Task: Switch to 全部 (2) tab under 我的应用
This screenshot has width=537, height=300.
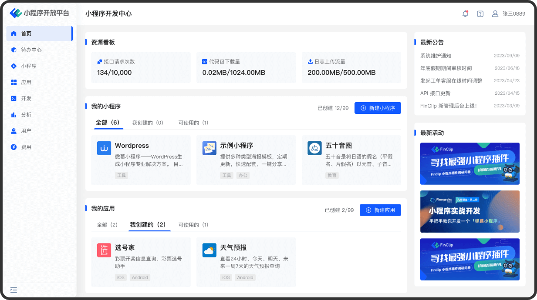Action: click(107, 225)
